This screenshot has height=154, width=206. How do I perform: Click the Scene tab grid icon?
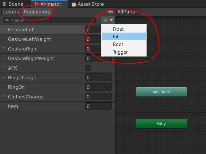click(x=4, y=4)
